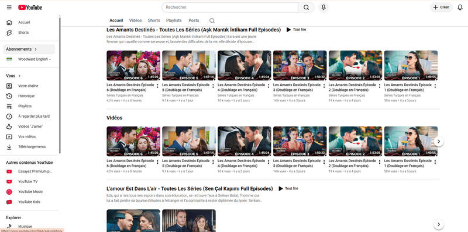Open Épisode 6 thumbnail in playlist row
468x232 pixels.
tap(133, 65)
